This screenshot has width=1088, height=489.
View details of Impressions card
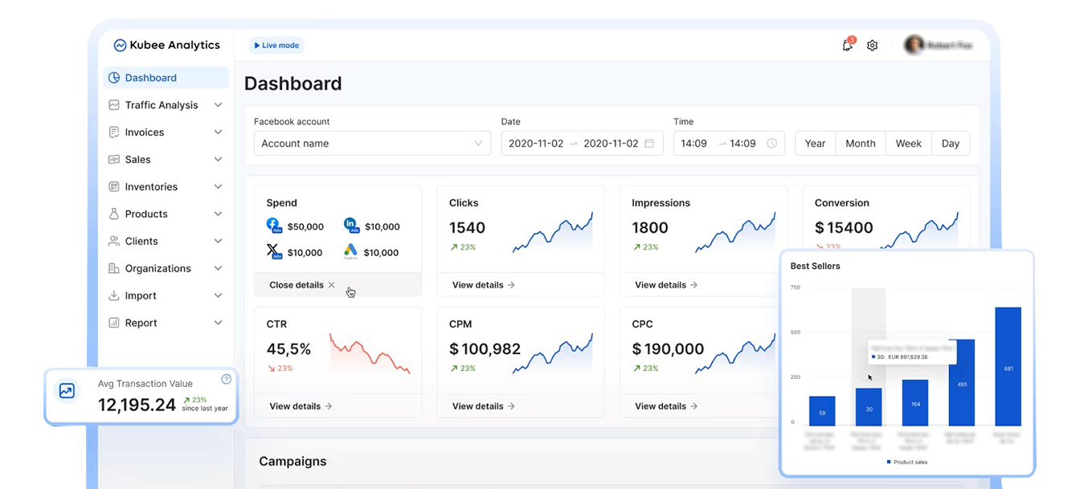tap(666, 285)
